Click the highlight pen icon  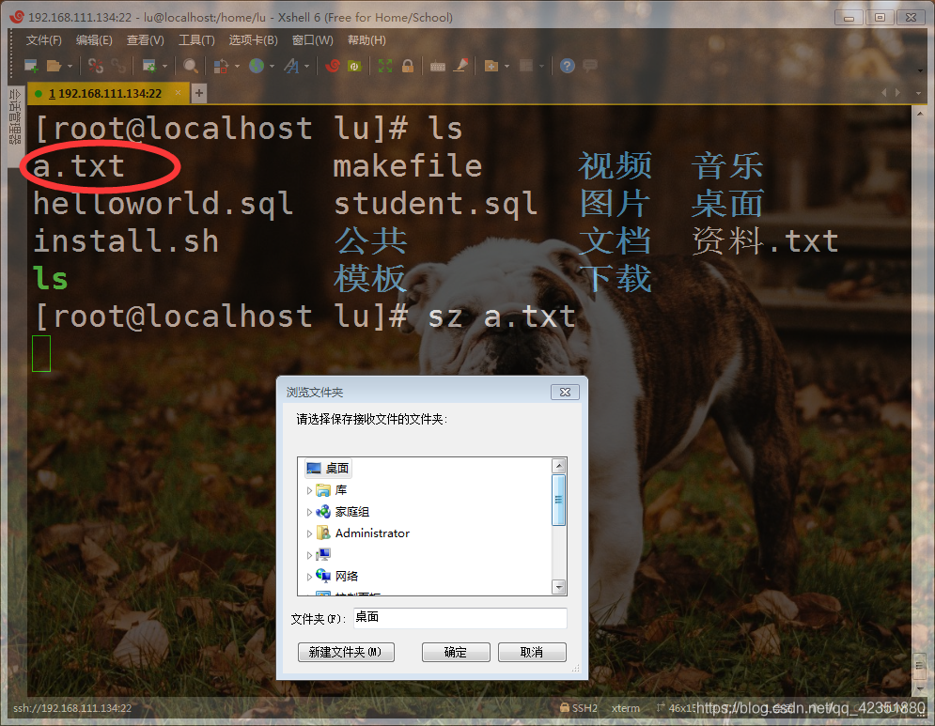(460, 66)
